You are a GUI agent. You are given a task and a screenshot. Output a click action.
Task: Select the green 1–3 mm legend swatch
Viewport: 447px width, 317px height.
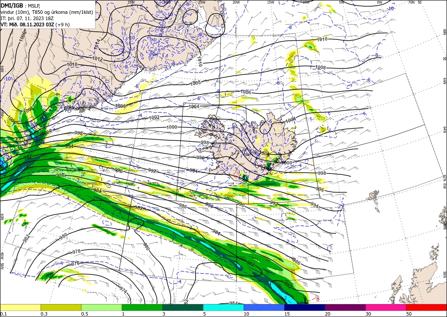point(142,307)
